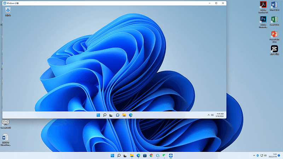Open Microsoft Store from the host taskbar

pos(145,155)
